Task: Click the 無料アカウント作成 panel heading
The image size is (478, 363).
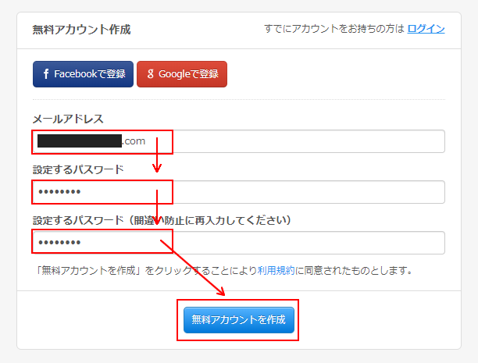Action: click(81, 30)
